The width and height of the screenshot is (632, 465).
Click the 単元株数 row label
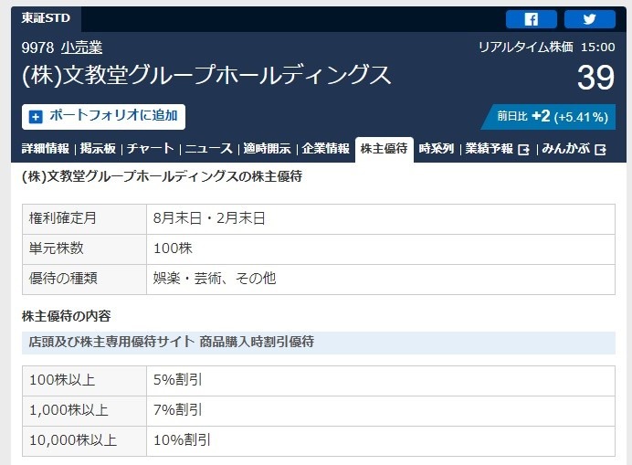coord(84,249)
